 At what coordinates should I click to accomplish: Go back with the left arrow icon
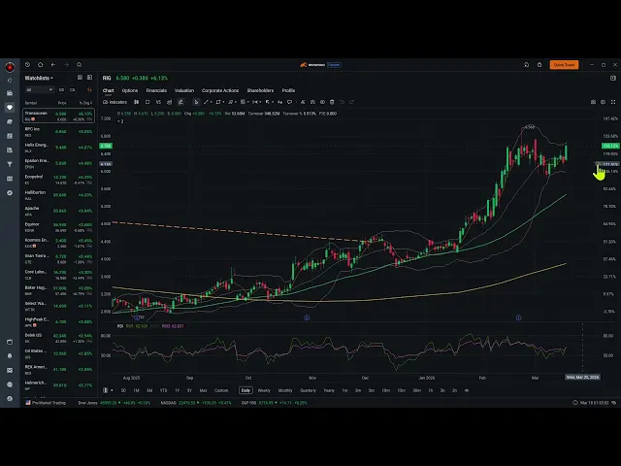click(53, 65)
